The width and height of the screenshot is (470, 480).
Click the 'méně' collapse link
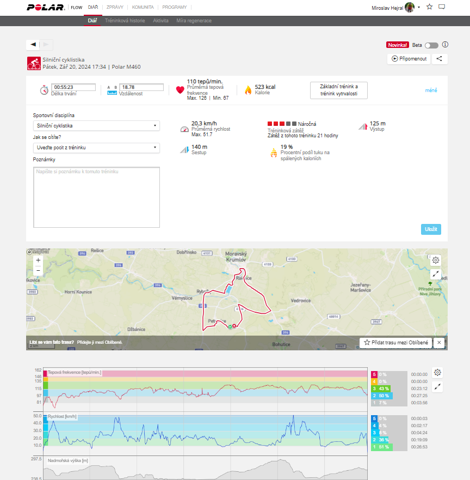click(431, 90)
